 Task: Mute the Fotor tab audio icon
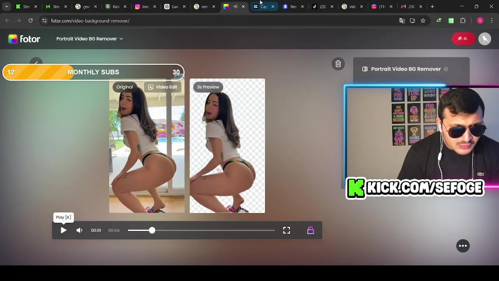pyautogui.click(x=235, y=7)
